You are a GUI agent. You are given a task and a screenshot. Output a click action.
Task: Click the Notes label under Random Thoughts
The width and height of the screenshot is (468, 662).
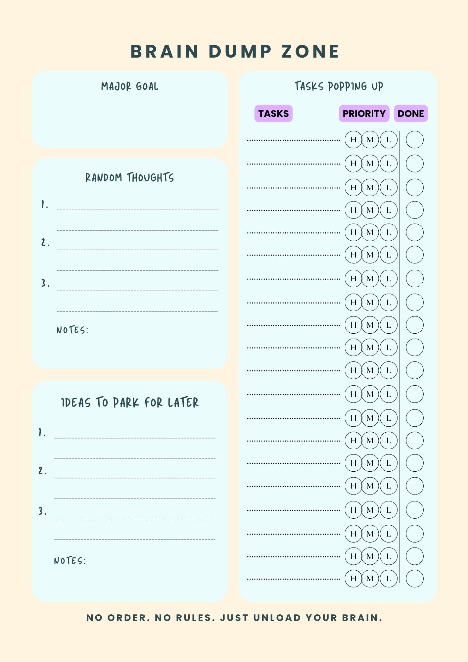[72, 330]
